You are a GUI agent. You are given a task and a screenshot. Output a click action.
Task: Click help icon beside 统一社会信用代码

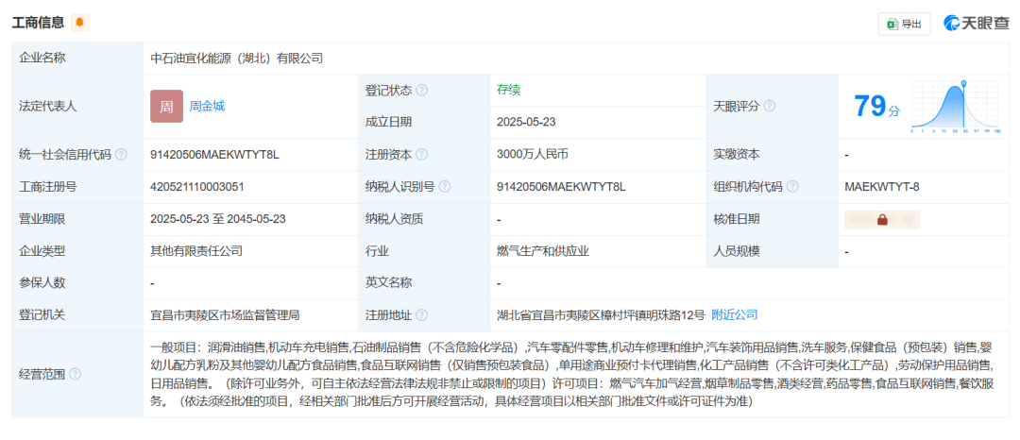[x=121, y=155]
